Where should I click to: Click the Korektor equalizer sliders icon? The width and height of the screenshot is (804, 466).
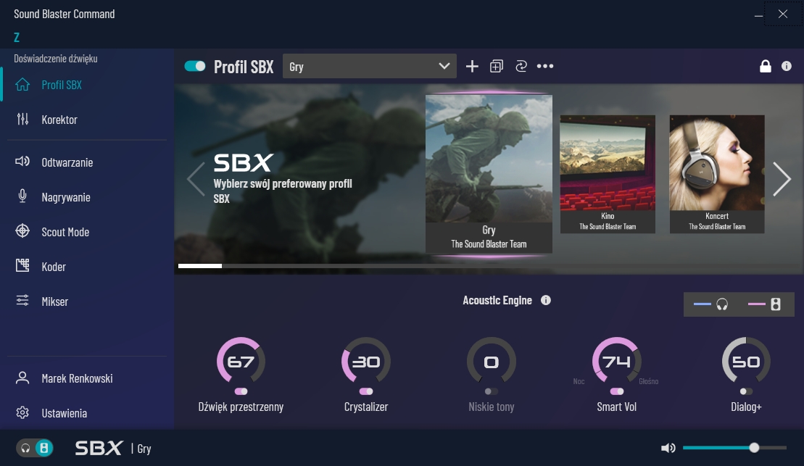22,119
